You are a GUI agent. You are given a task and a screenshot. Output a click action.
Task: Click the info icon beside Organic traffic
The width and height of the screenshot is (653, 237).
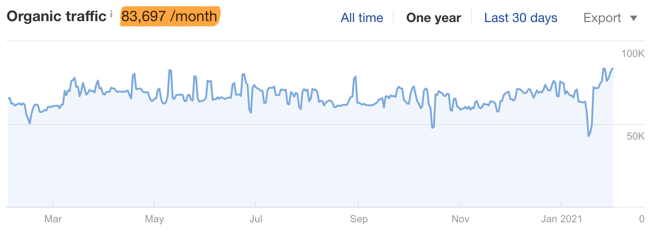click(x=111, y=15)
